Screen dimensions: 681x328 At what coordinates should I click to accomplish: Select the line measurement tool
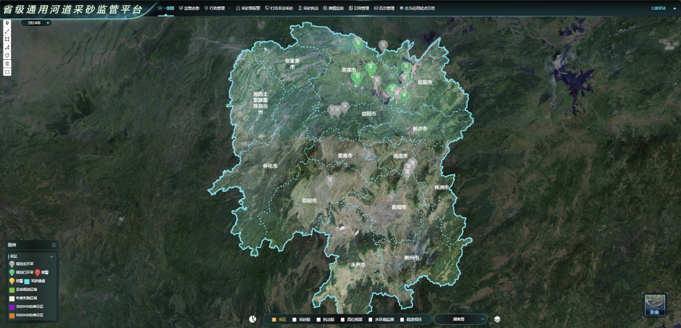(x=7, y=32)
